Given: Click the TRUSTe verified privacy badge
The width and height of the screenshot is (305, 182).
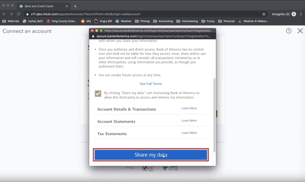Looking at the screenshot, I should (x=171, y=168).
